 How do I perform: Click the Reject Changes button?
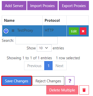(x=48, y=81)
